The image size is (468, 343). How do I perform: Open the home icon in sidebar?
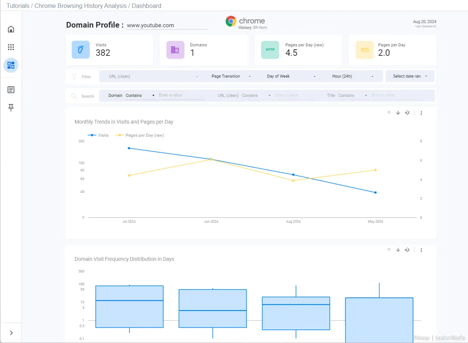[x=11, y=29]
